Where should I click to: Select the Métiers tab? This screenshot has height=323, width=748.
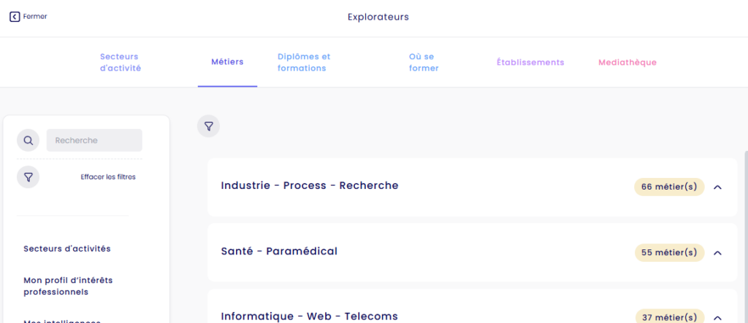(x=228, y=62)
